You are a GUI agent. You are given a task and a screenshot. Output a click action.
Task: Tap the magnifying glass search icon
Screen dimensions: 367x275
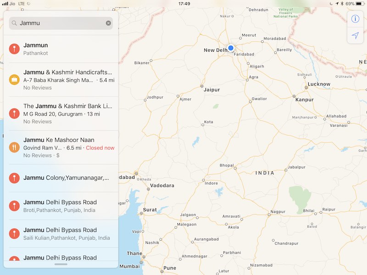point(14,23)
